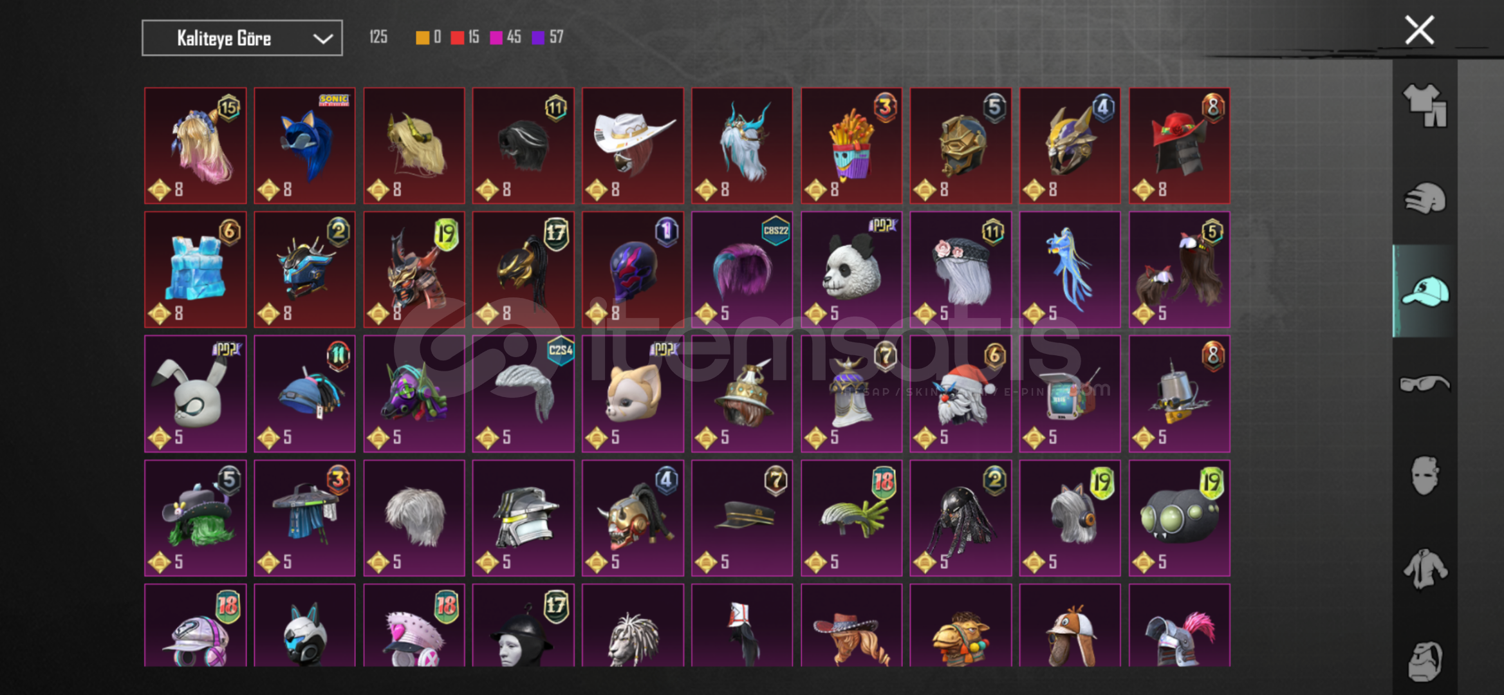This screenshot has height=695, width=1504.
Task: Open the Kaliteye Göre sort dropdown
Action: pyautogui.click(x=242, y=38)
